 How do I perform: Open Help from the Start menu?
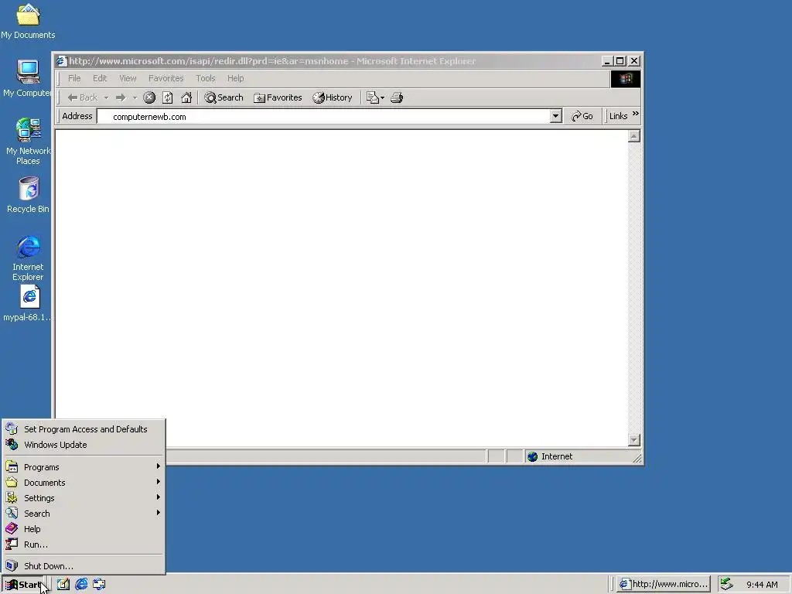pos(84,529)
